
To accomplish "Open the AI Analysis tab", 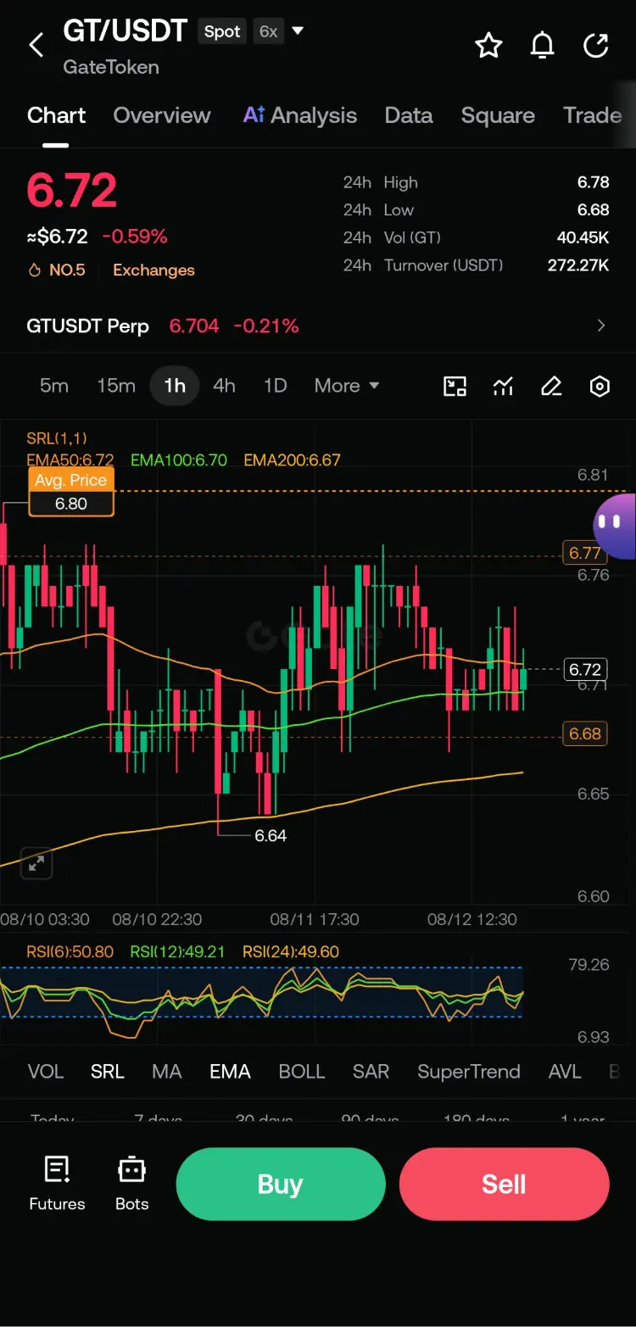I will point(300,115).
